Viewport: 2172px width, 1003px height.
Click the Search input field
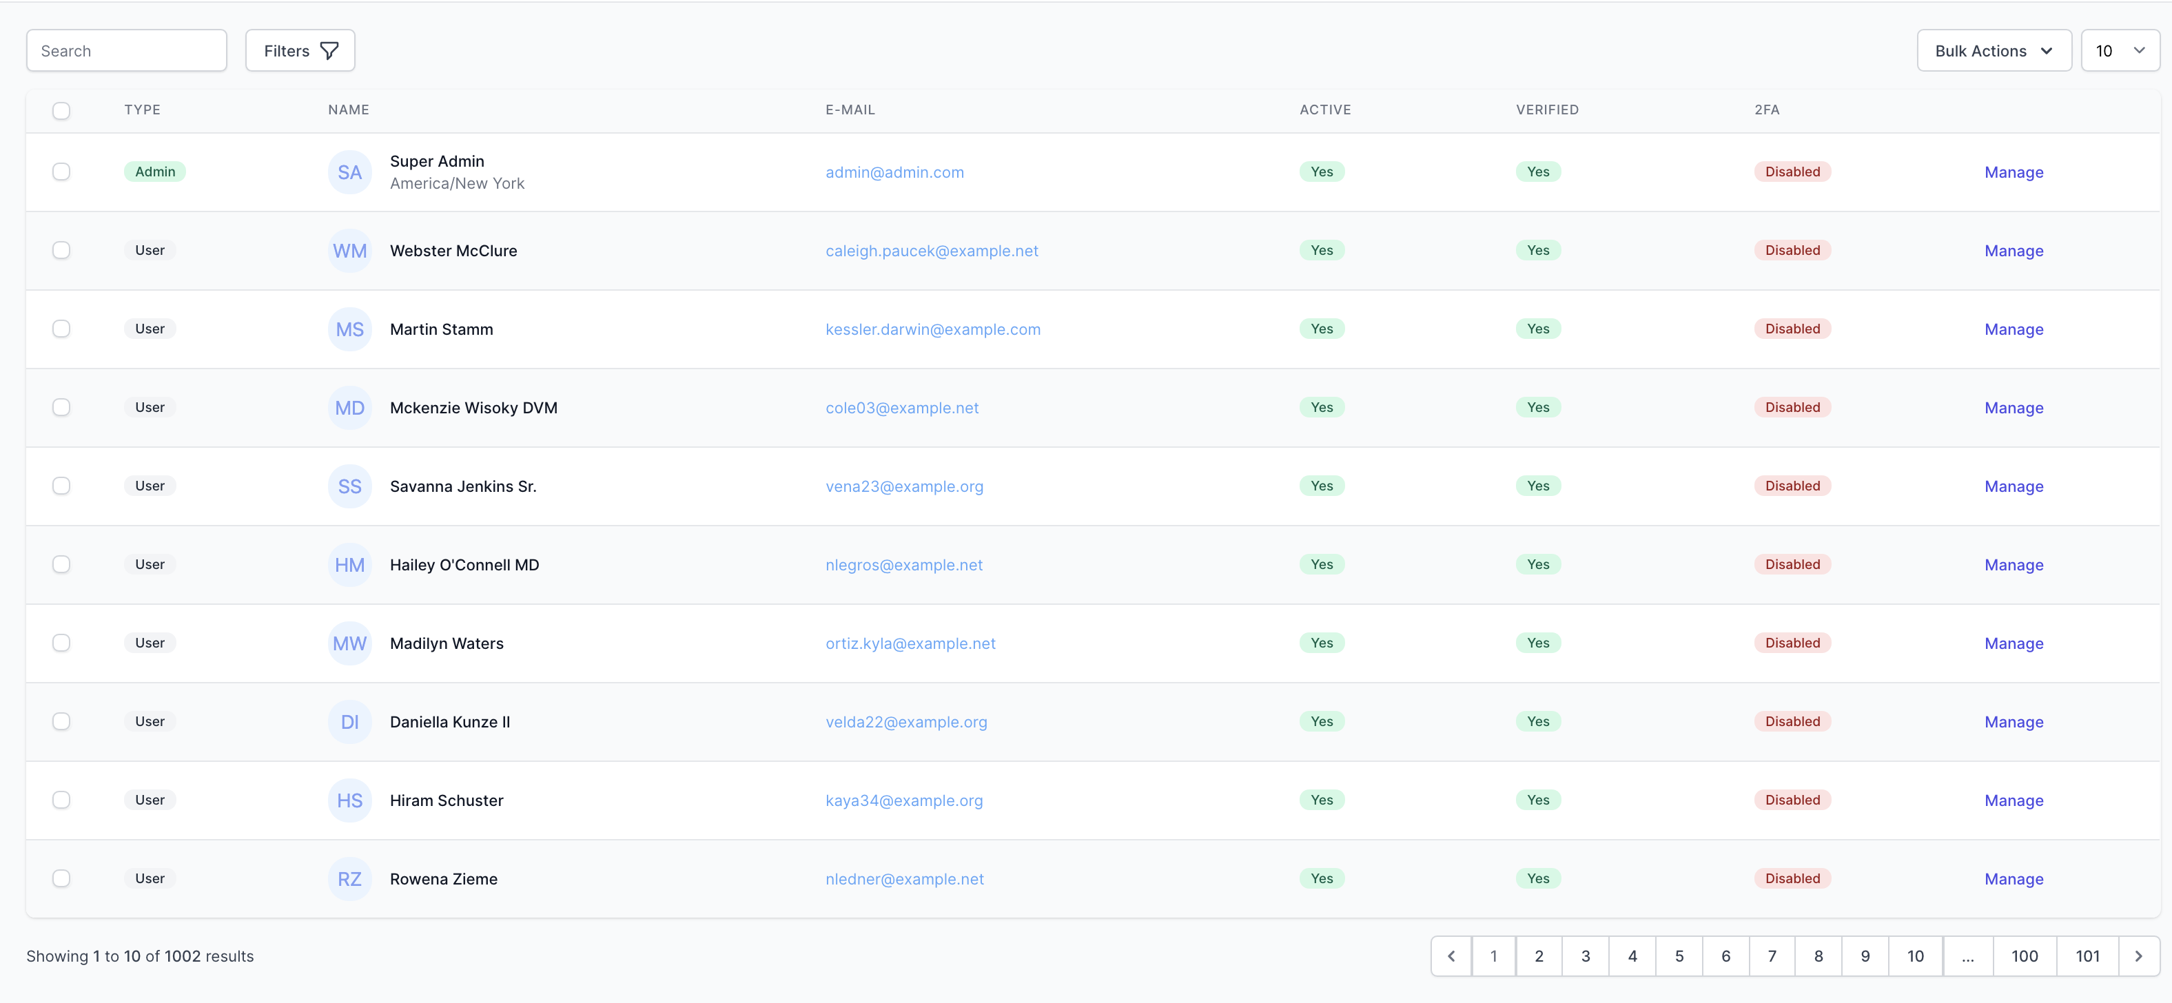point(125,50)
